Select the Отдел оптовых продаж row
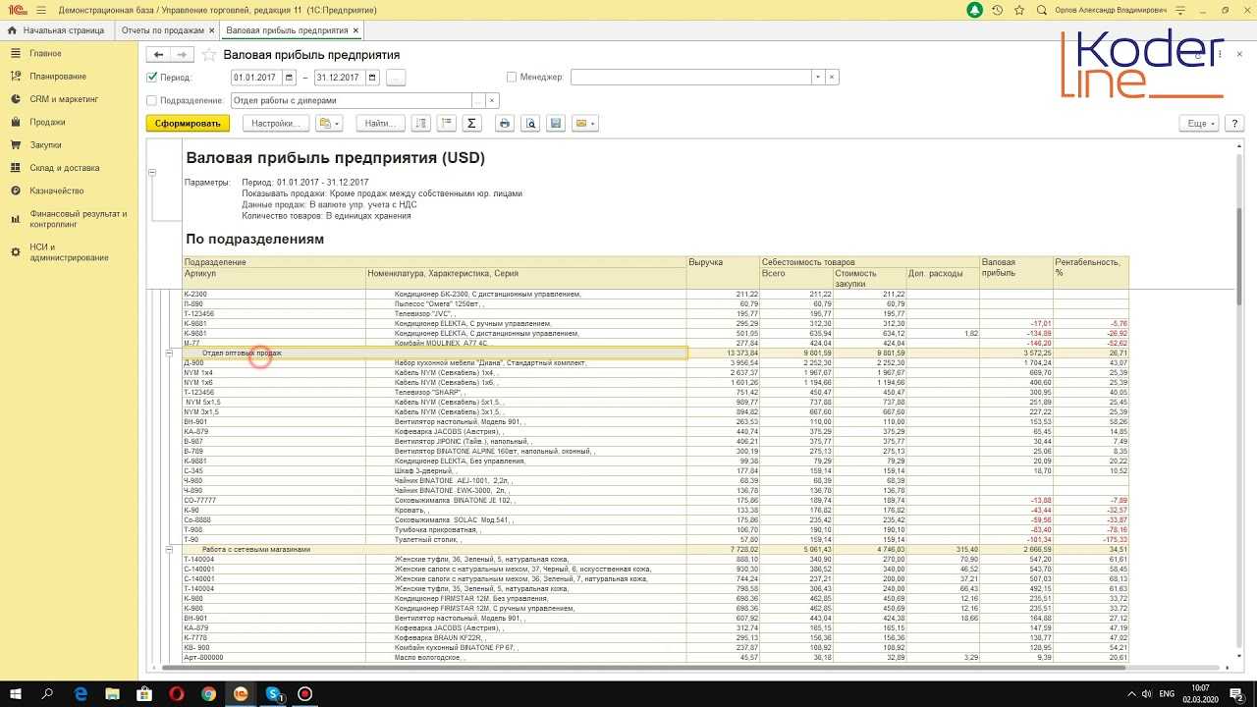This screenshot has height=707, width=1257. click(x=435, y=353)
